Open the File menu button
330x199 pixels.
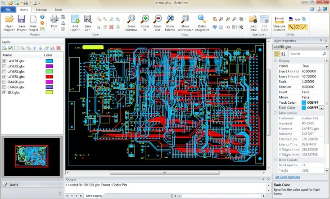[x=8, y=10]
